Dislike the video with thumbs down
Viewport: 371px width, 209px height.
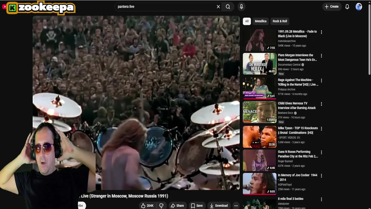click(161, 206)
